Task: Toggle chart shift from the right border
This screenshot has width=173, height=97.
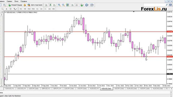Action: pos(76,5)
